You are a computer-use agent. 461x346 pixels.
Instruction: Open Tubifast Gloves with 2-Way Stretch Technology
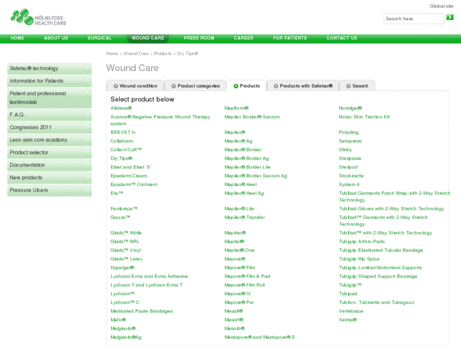(x=391, y=208)
